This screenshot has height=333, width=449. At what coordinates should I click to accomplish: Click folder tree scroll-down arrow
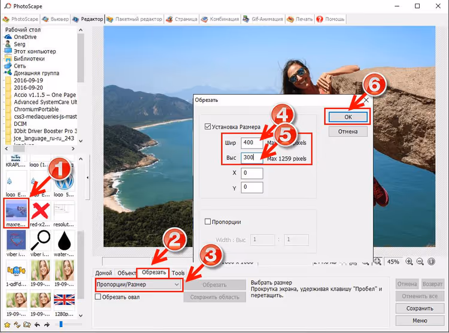80,141
